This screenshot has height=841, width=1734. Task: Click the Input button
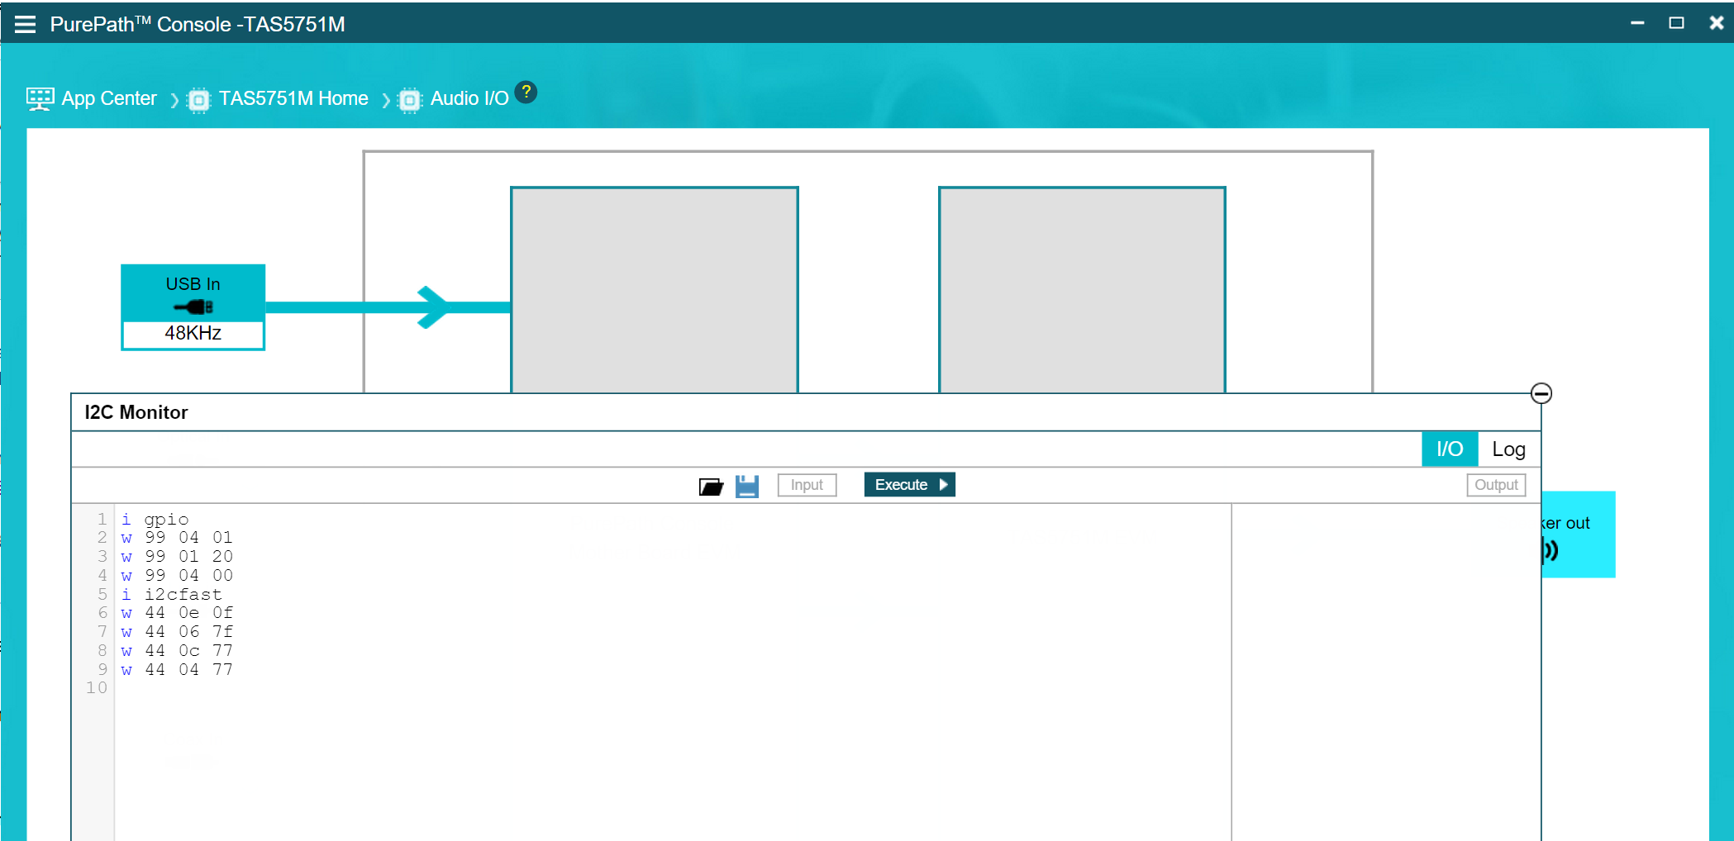pyautogui.click(x=807, y=485)
